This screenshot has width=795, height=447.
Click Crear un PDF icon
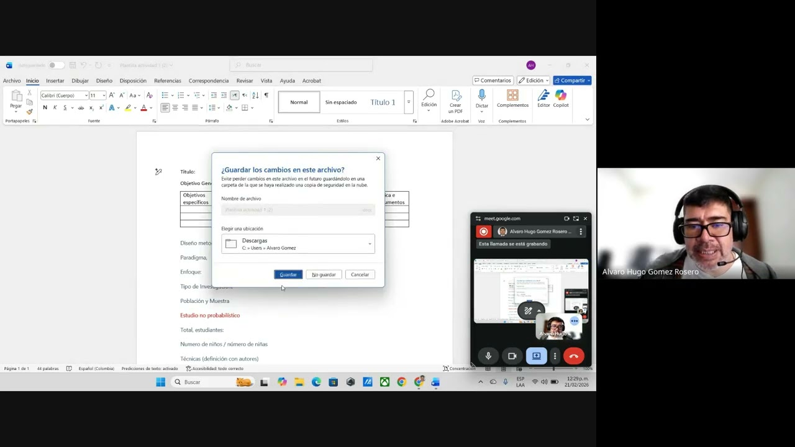pyautogui.click(x=456, y=101)
